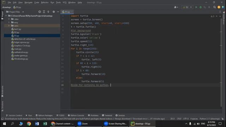
Task: Open the VCS menu
Action: coord(65,2)
